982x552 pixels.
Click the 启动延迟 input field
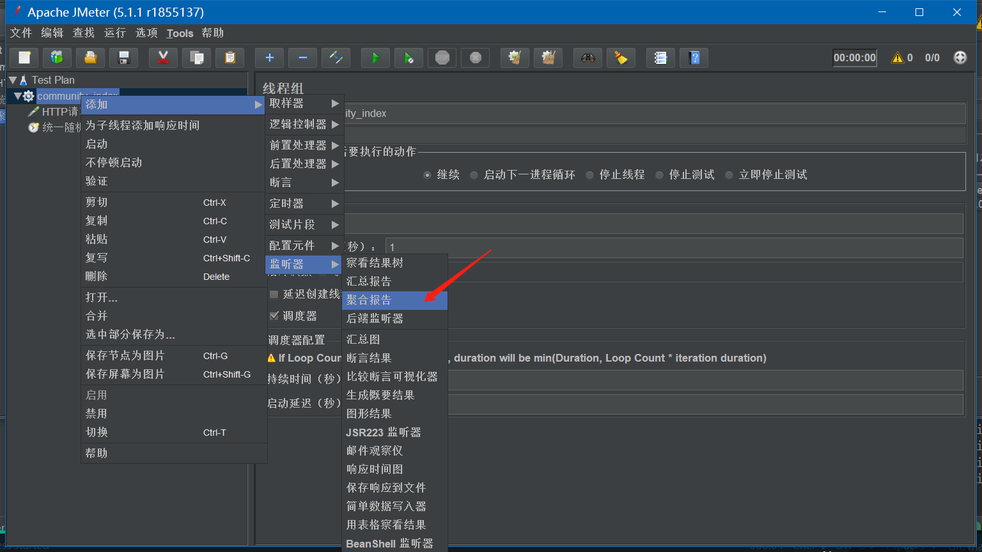pos(705,404)
